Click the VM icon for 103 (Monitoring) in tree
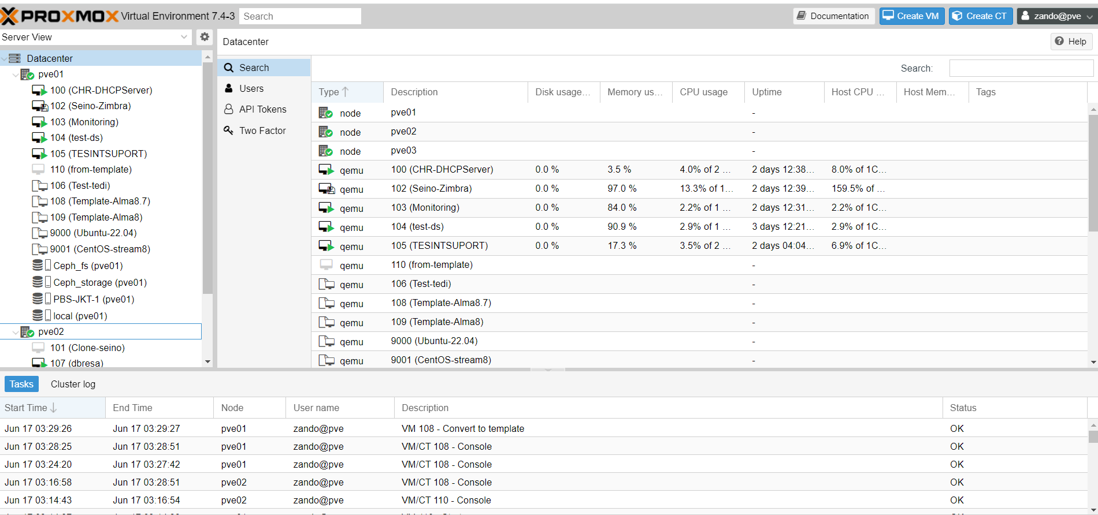 (x=39, y=122)
